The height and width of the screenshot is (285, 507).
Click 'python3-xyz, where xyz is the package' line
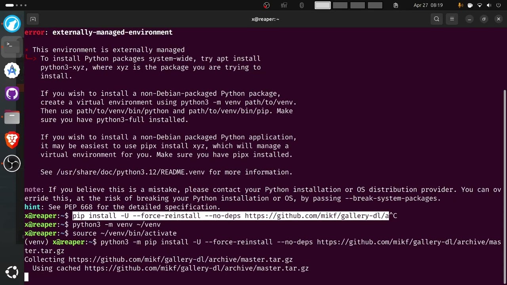[151, 67]
